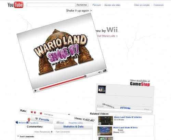Open 'Wario Land: Shake It! Boss' title link
This screenshot has height=140, width=171.
pos(125,128)
